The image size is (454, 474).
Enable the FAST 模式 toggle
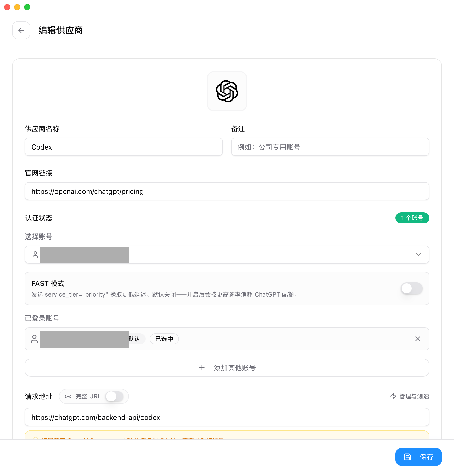click(x=412, y=288)
